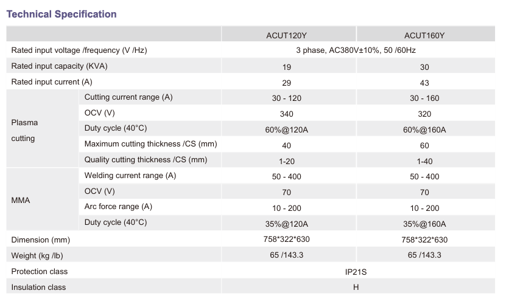Click the Rated input current (A) label

[x=52, y=82]
